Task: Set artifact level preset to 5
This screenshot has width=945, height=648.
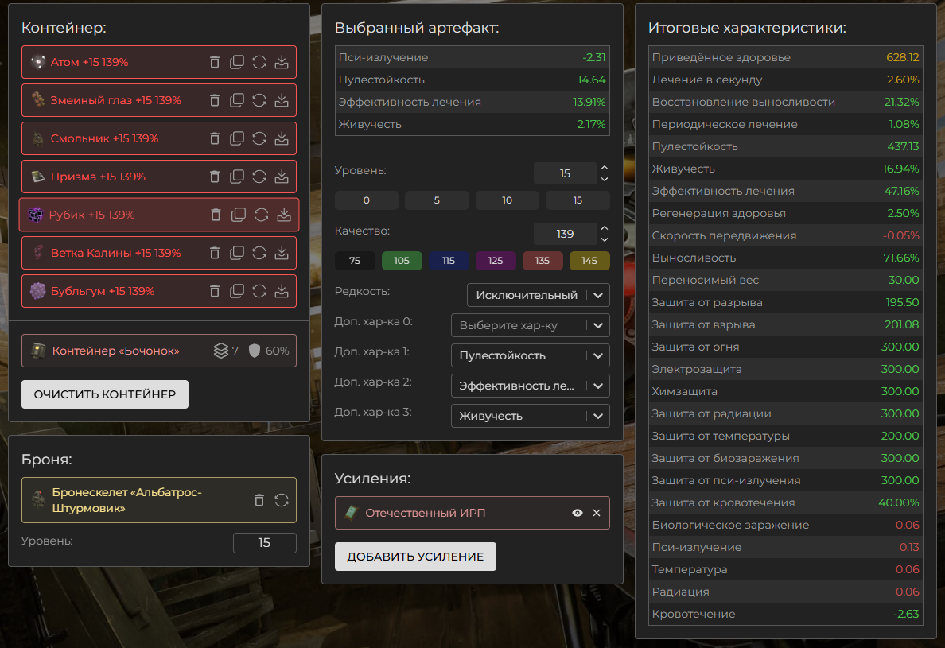Action: point(437,200)
